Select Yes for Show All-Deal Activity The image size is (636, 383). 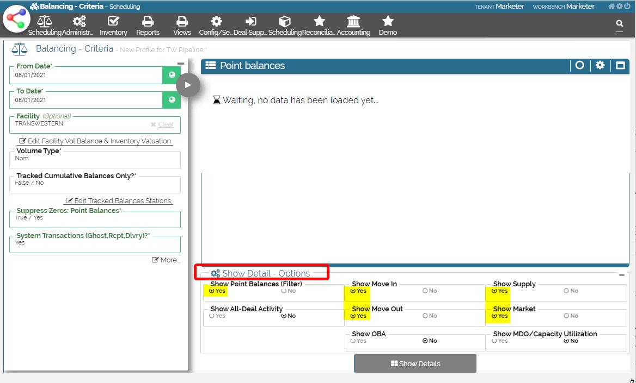coord(212,316)
